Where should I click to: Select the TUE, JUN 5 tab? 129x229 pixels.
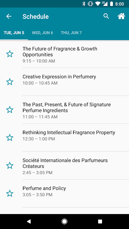(14, 33)
